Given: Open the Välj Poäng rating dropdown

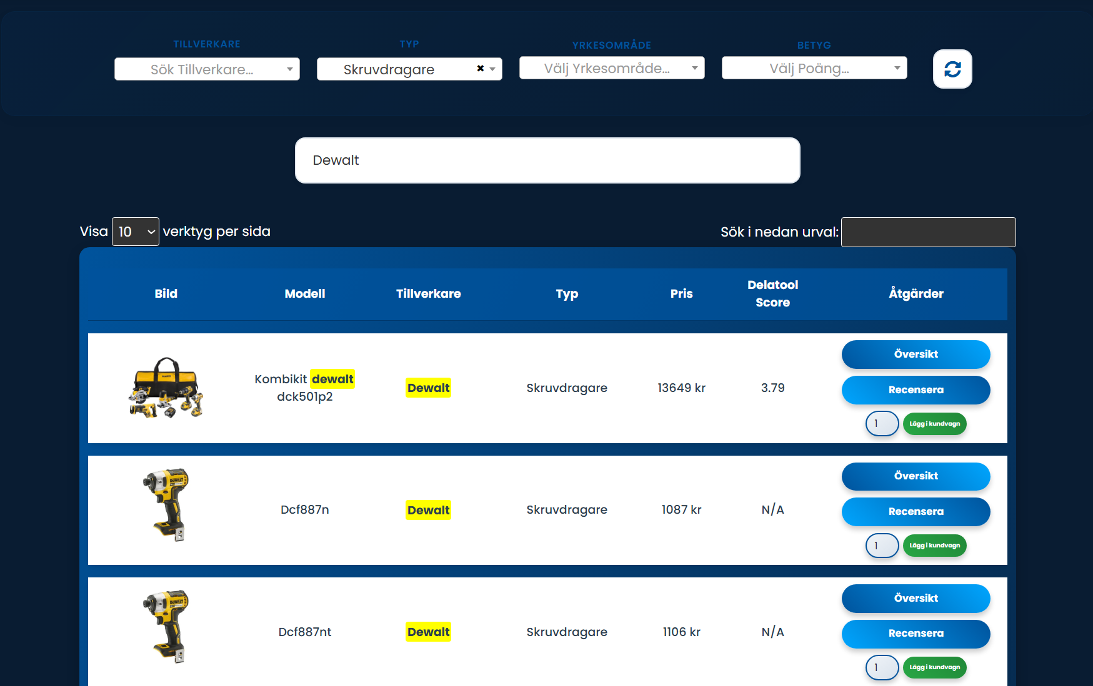Looking at the screenshot, I should coord(814,68).
